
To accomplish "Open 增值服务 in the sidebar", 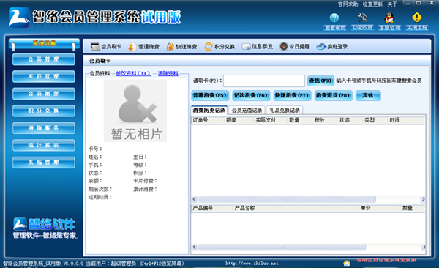I will [x=44, y=128].
